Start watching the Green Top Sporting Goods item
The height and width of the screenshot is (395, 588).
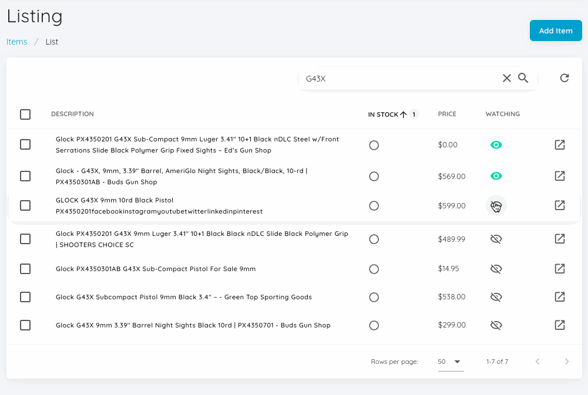tap(496, 297)
